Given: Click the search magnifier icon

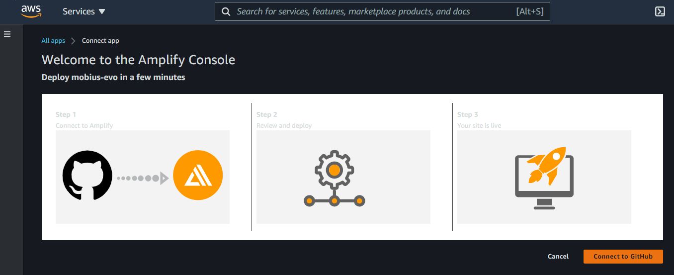Looking at the screenshot, I should (226, 11).
